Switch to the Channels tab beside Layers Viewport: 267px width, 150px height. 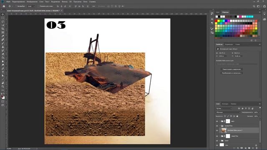pyautogui.click(x=234, y=104)
